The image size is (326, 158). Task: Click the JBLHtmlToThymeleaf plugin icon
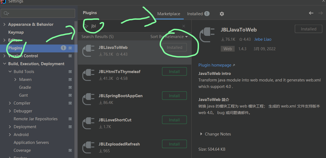(x=89, y=75)
